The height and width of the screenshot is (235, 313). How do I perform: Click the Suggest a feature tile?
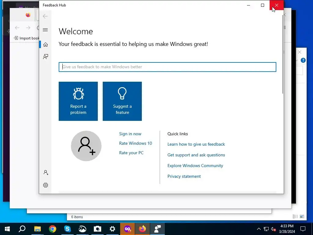tap(122, 101)
